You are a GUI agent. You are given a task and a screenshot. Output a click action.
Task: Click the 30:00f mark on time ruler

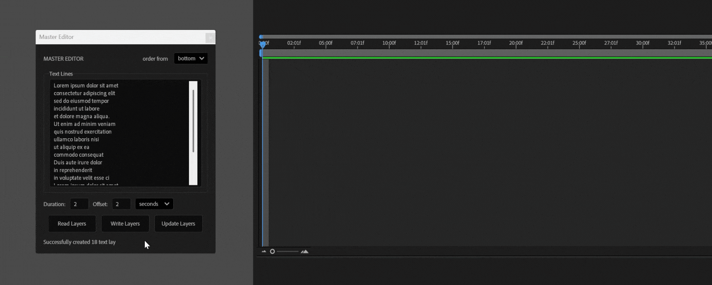pos(642,43)
